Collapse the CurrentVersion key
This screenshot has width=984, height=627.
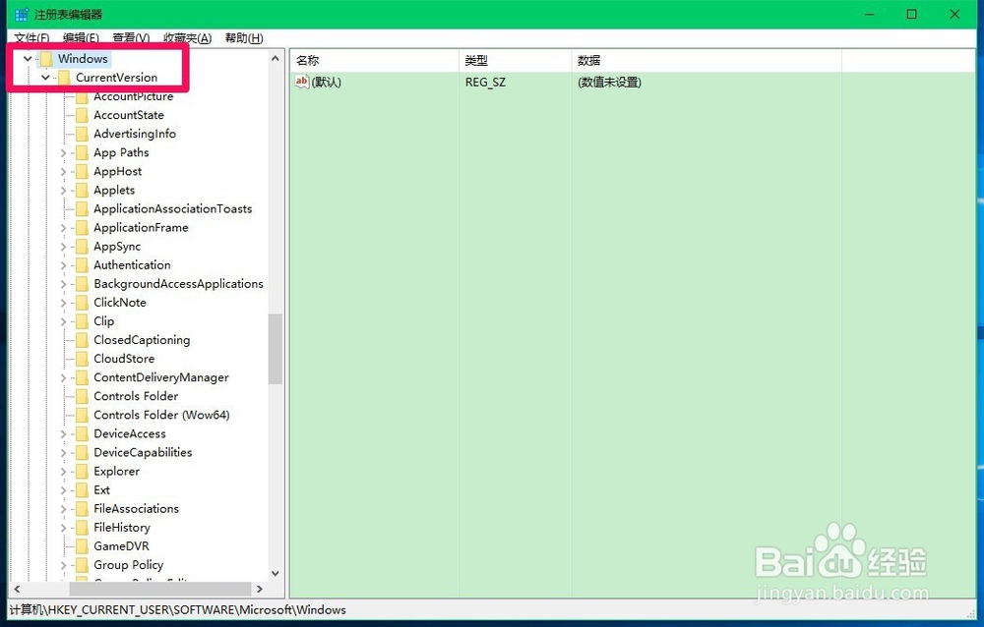pos(46,78)
